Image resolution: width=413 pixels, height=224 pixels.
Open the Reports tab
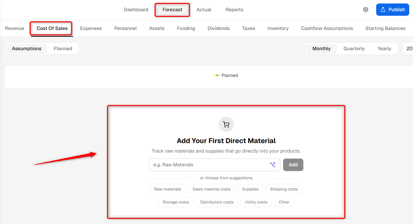234,9
